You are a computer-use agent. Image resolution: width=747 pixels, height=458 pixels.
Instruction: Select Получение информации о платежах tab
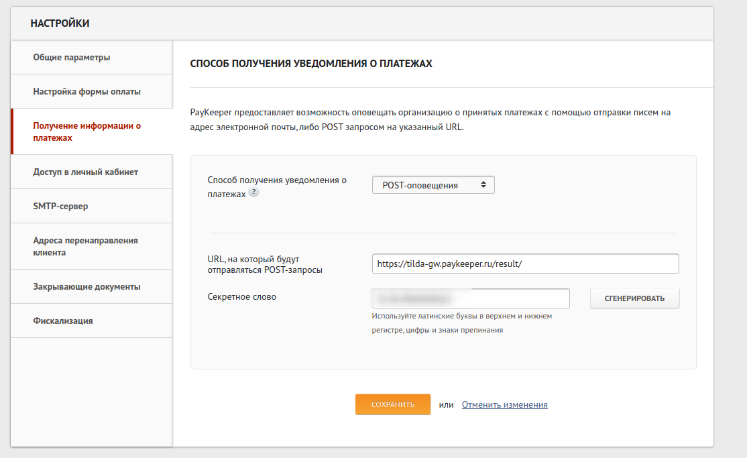click(x=87, y=132)
